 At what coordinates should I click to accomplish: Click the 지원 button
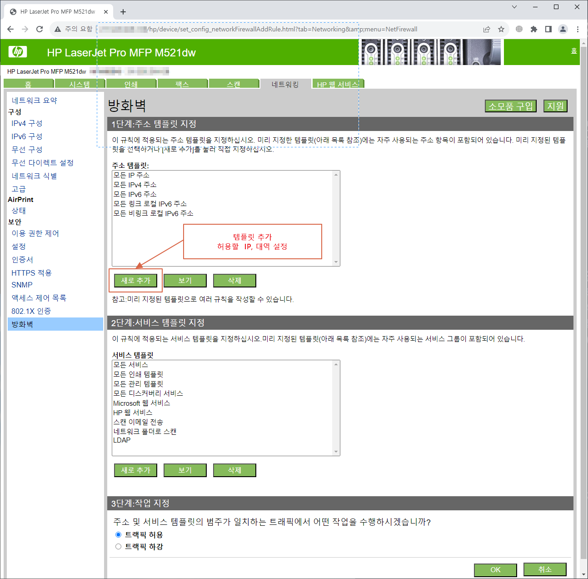click(555, 106)
